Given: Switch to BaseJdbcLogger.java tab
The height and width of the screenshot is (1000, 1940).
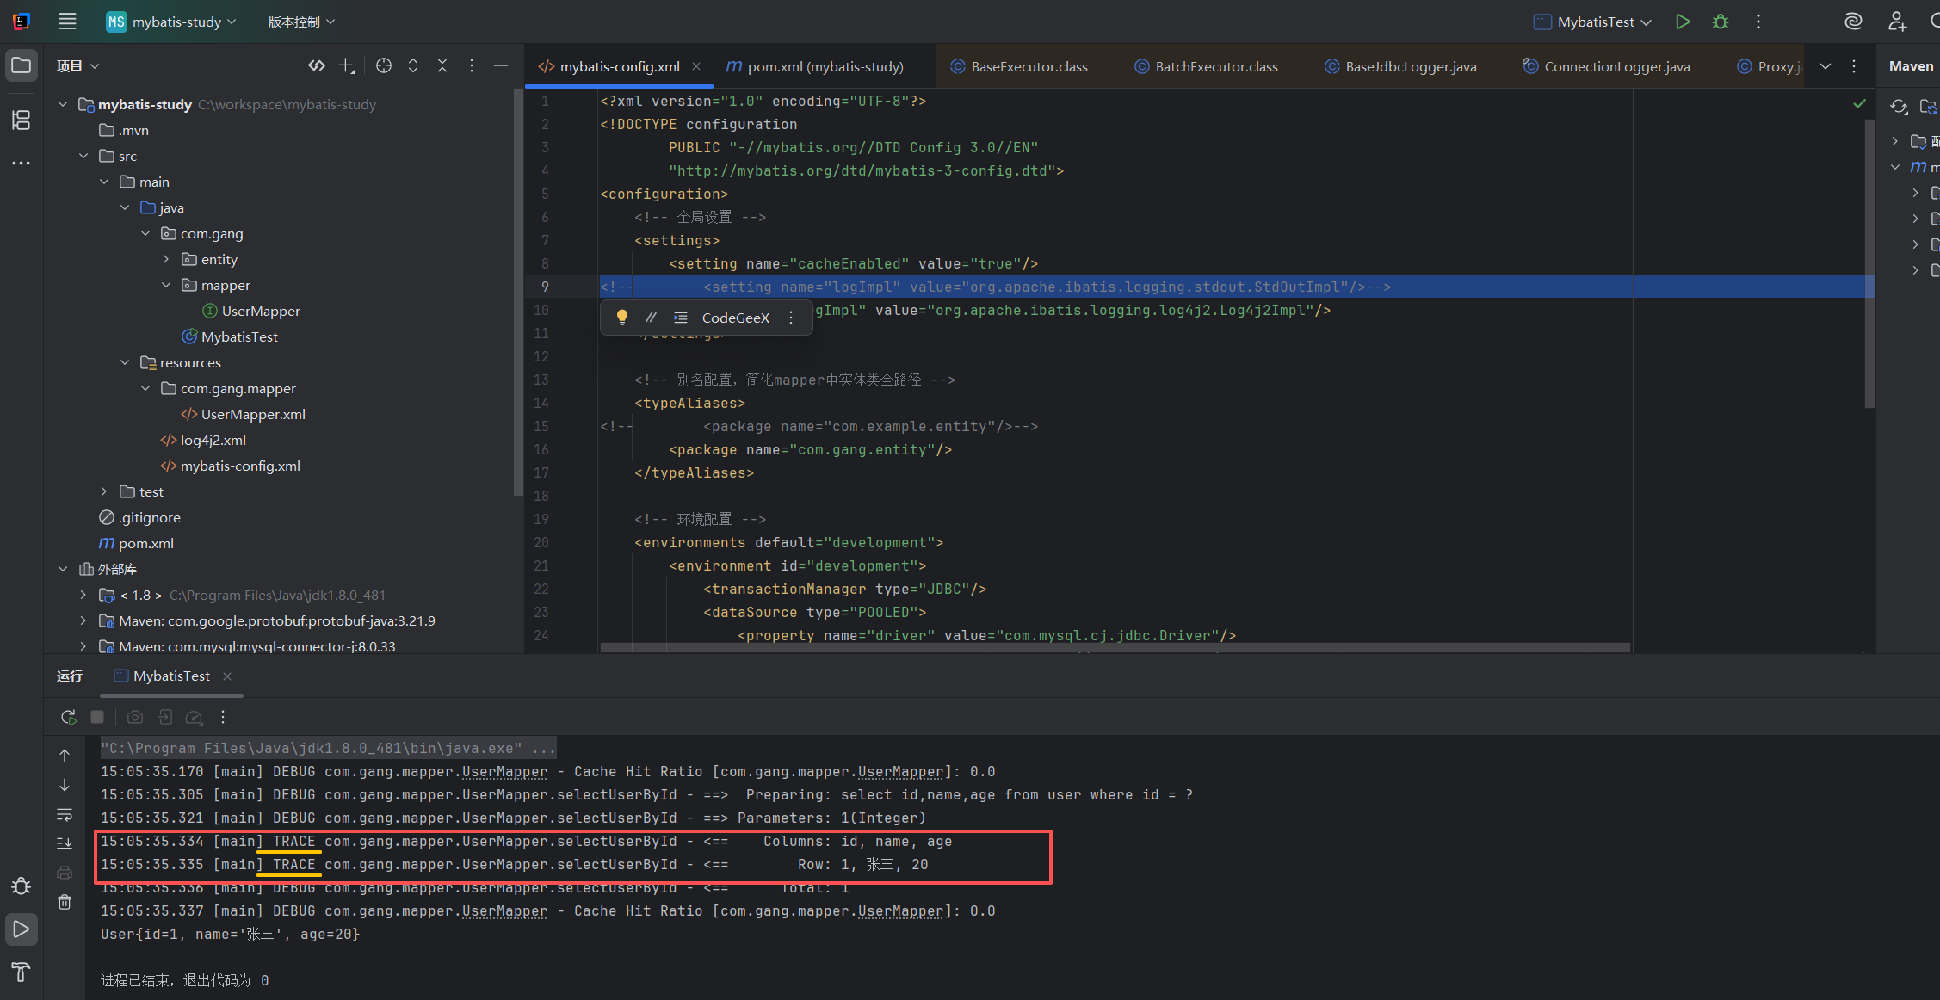Looking at the screenshot, I should click(1400, 66).
